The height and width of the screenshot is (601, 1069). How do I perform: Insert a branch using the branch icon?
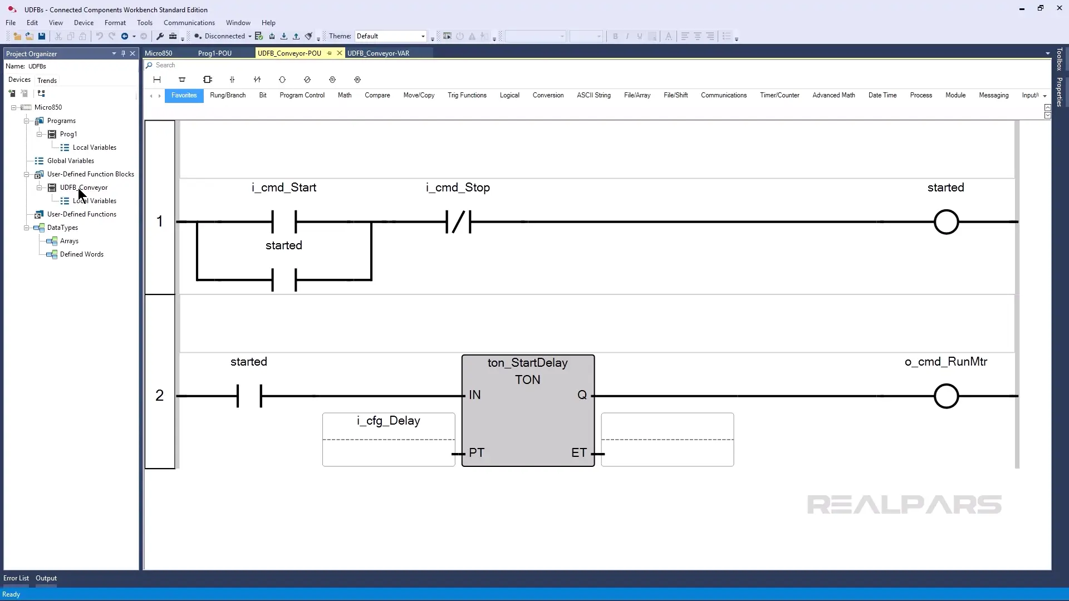pos(182,80)
